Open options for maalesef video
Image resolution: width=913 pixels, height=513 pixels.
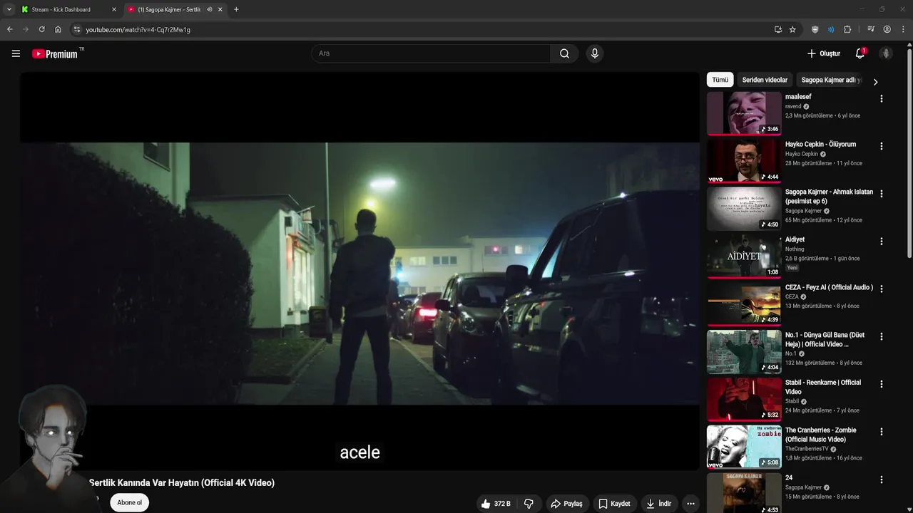pos(882,99)
